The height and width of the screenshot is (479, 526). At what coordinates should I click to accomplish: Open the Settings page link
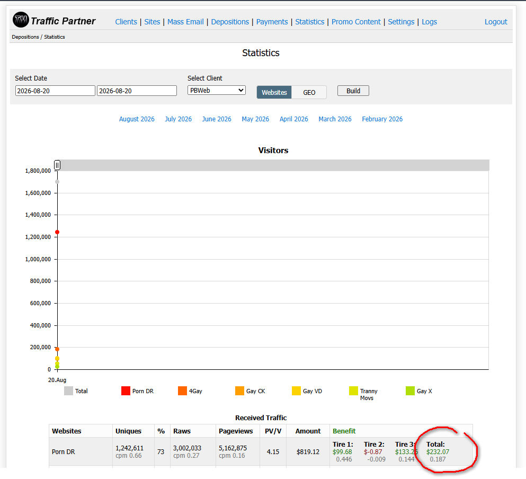401,22
